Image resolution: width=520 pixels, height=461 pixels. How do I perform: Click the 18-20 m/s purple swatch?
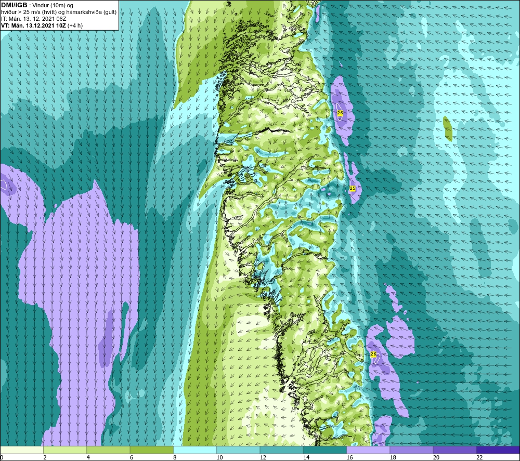(x=411, y=450)
